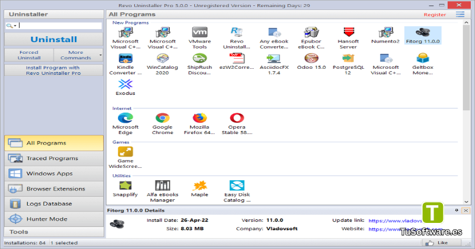Click the Register link

435,14
